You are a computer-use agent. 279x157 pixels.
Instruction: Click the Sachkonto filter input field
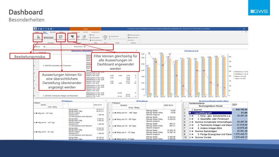56,47
